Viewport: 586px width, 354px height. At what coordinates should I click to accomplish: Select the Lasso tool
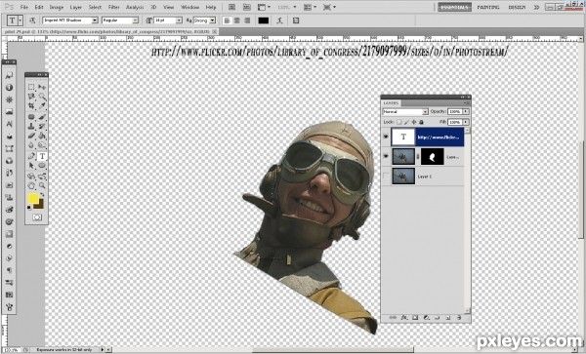(31, 97)
